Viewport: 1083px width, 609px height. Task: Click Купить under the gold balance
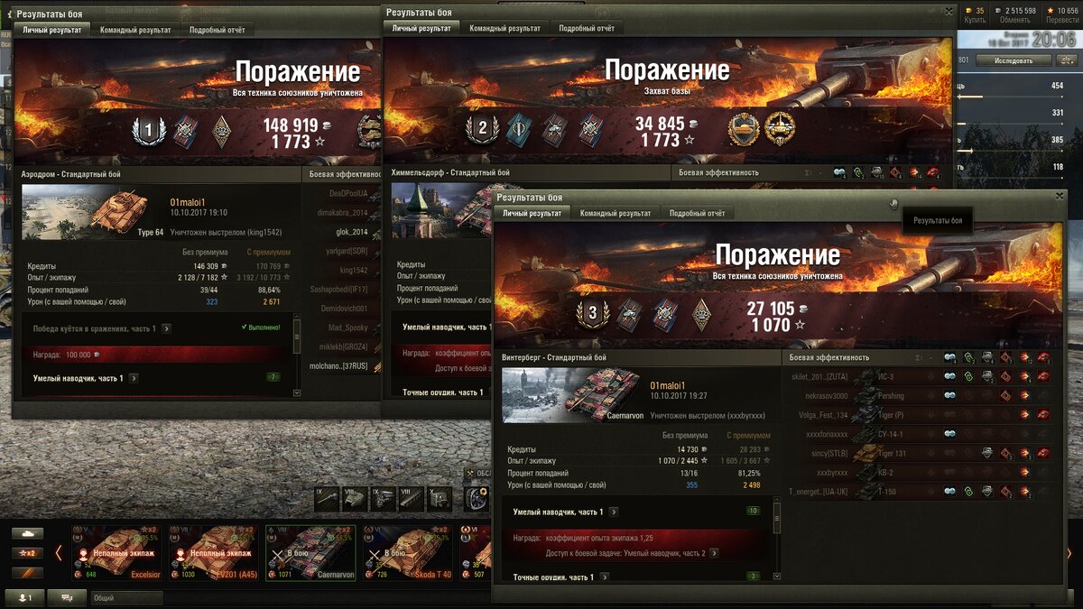point(975,20)
